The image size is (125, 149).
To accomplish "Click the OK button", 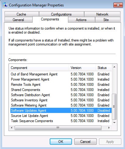I will click(x=61, y=142).
